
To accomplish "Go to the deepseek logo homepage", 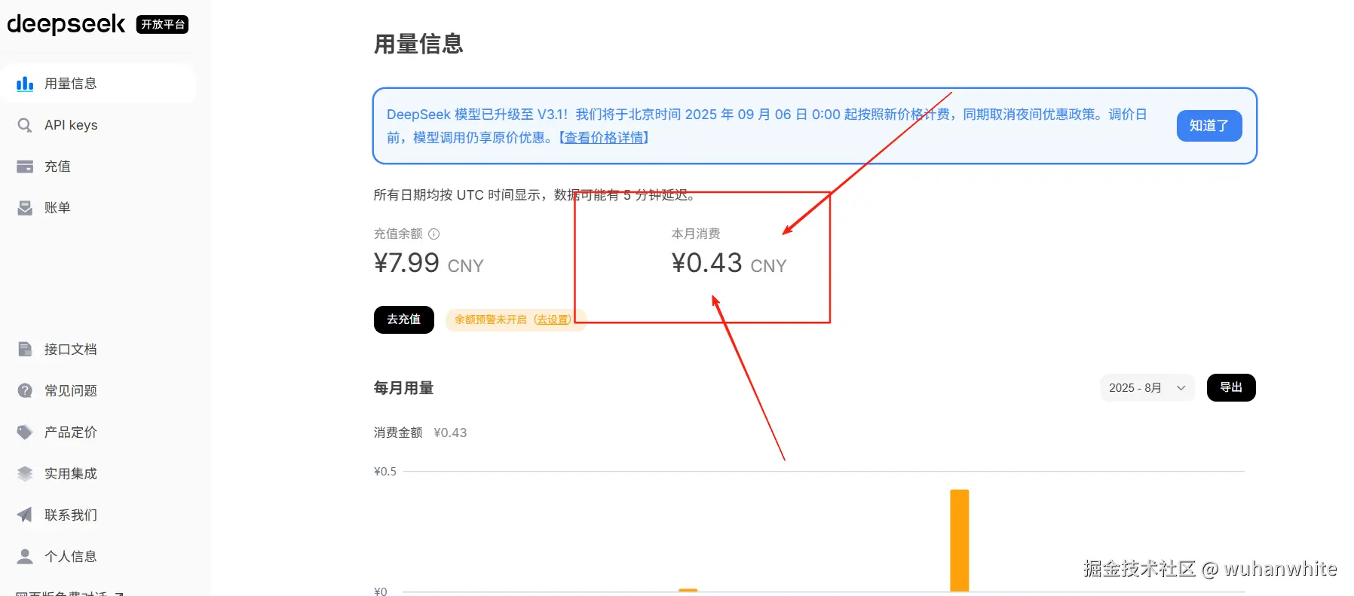I will point(66,24).
